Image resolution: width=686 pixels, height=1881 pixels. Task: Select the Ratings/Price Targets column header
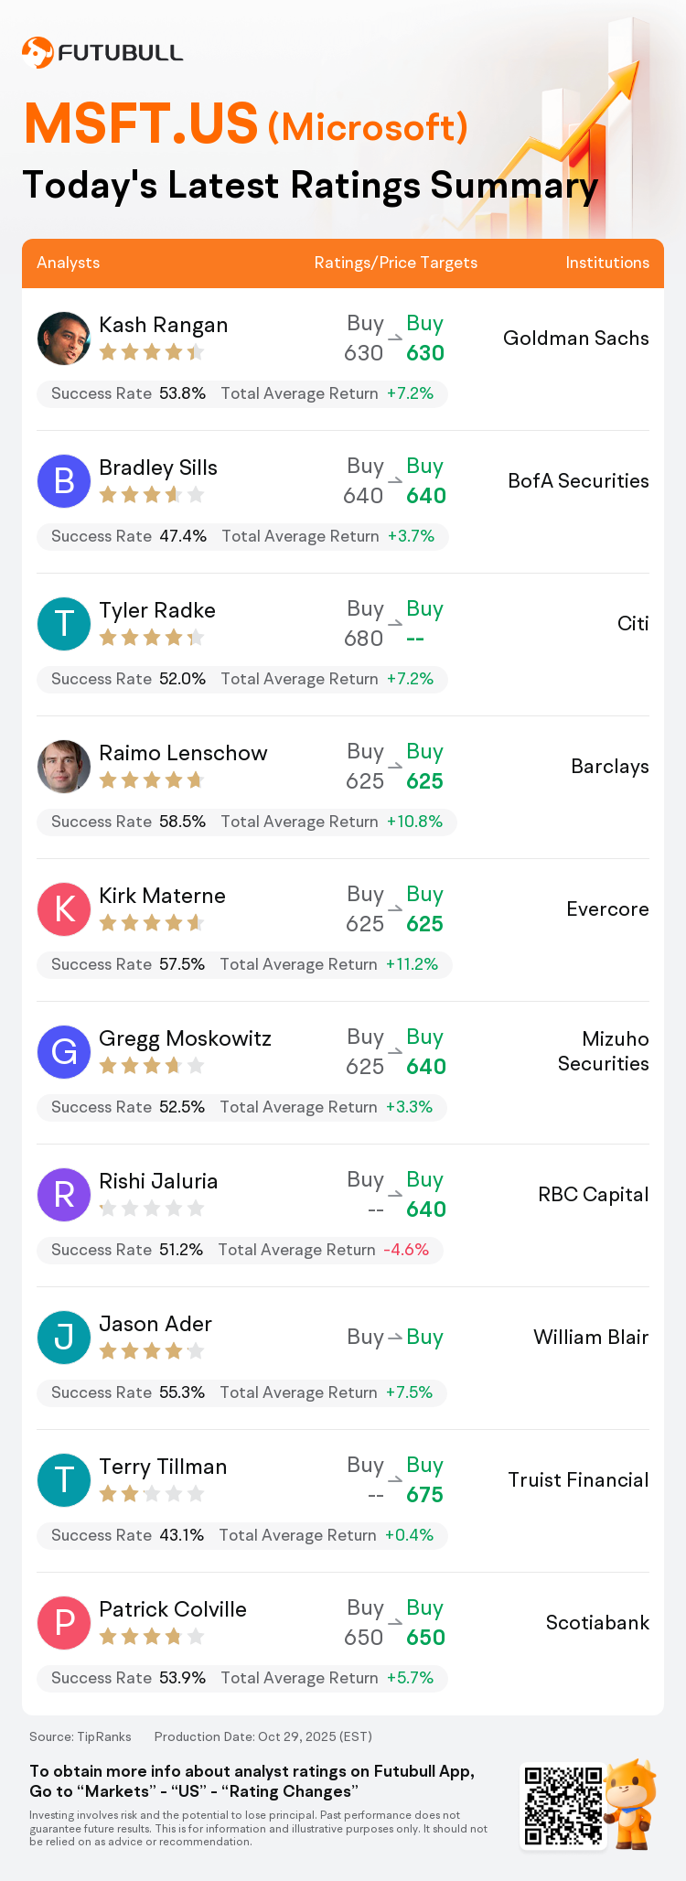[396, 263]
